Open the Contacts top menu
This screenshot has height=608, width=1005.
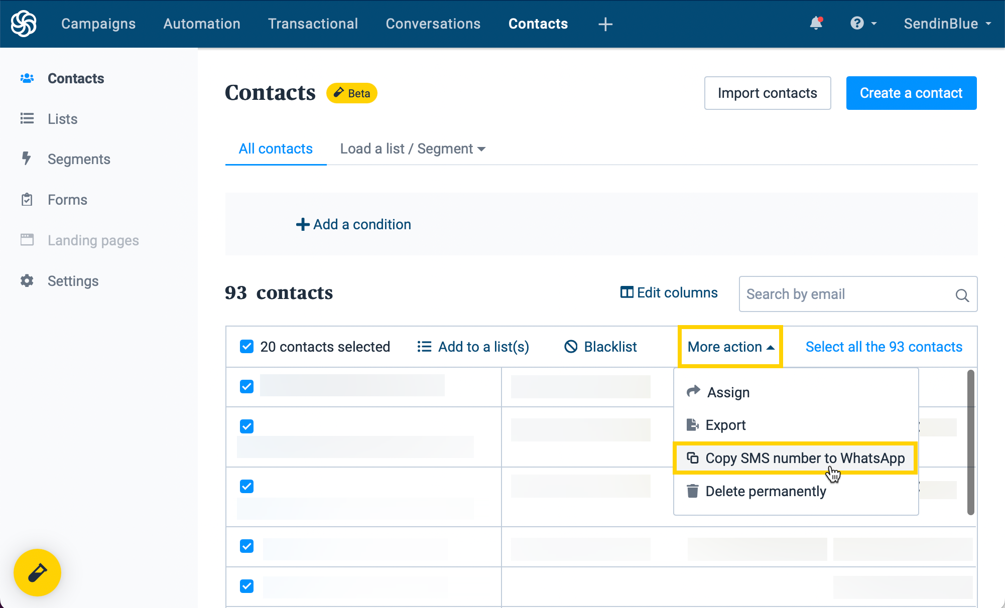point(538,24)
